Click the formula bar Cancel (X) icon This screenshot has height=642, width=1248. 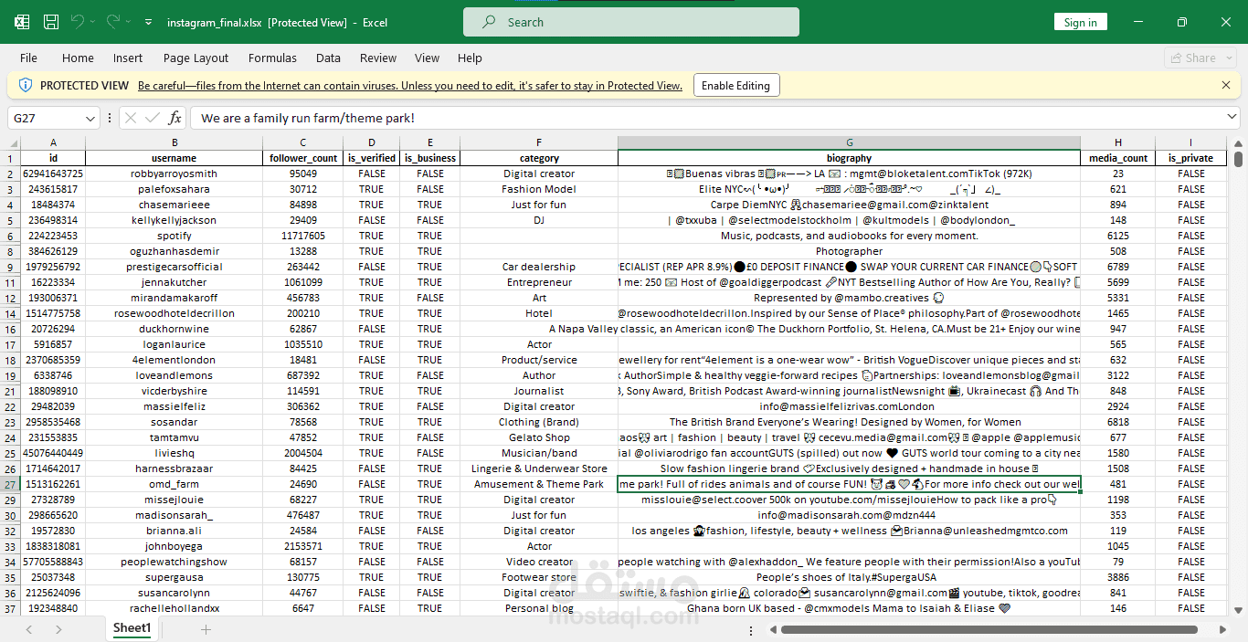[130, 118]
